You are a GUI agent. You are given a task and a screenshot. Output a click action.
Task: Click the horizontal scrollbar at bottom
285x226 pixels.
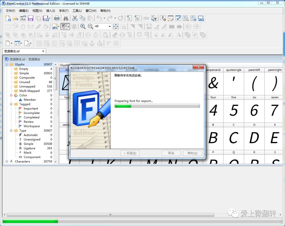110,215
